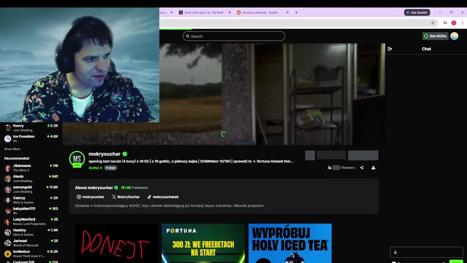Image resolution: width=467 pixels, height=263 pixels.
Task: Open Cabrzy Slots & Casino channel
Action: [x=31, y=200]
